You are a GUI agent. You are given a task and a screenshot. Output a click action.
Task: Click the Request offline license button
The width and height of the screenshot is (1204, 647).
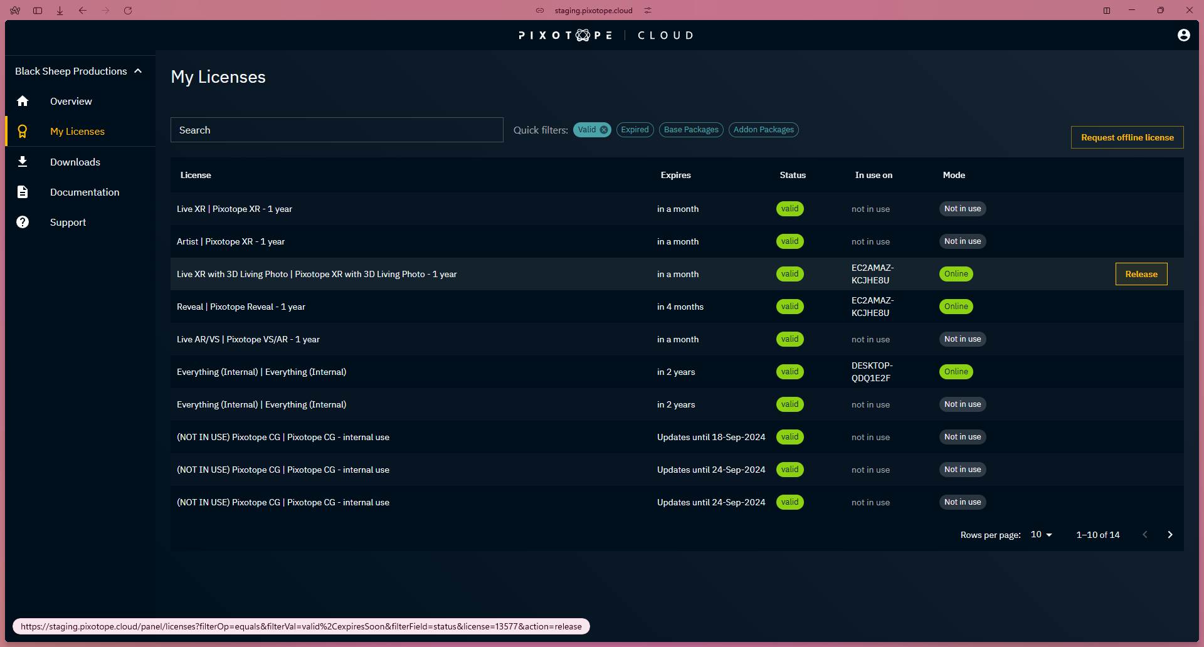pos(1127,137)
